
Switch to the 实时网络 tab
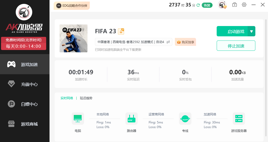coord(67,98)
